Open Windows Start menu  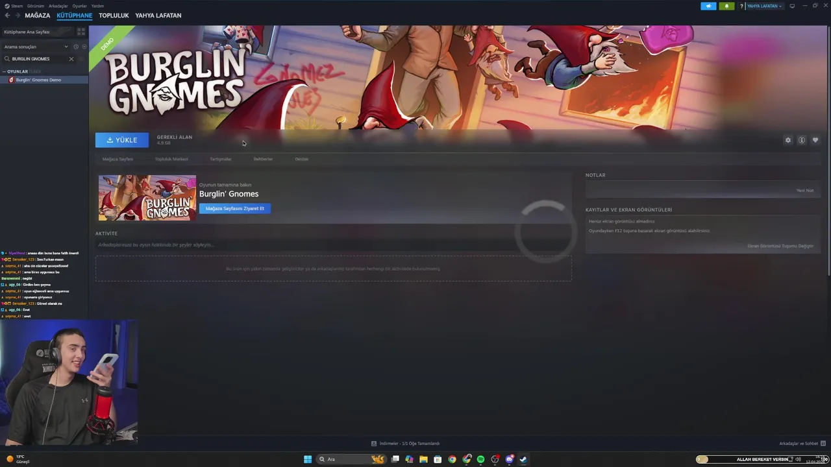[308, 459]
